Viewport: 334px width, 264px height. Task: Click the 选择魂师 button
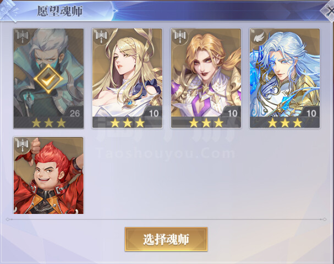(x=166, y=239)
